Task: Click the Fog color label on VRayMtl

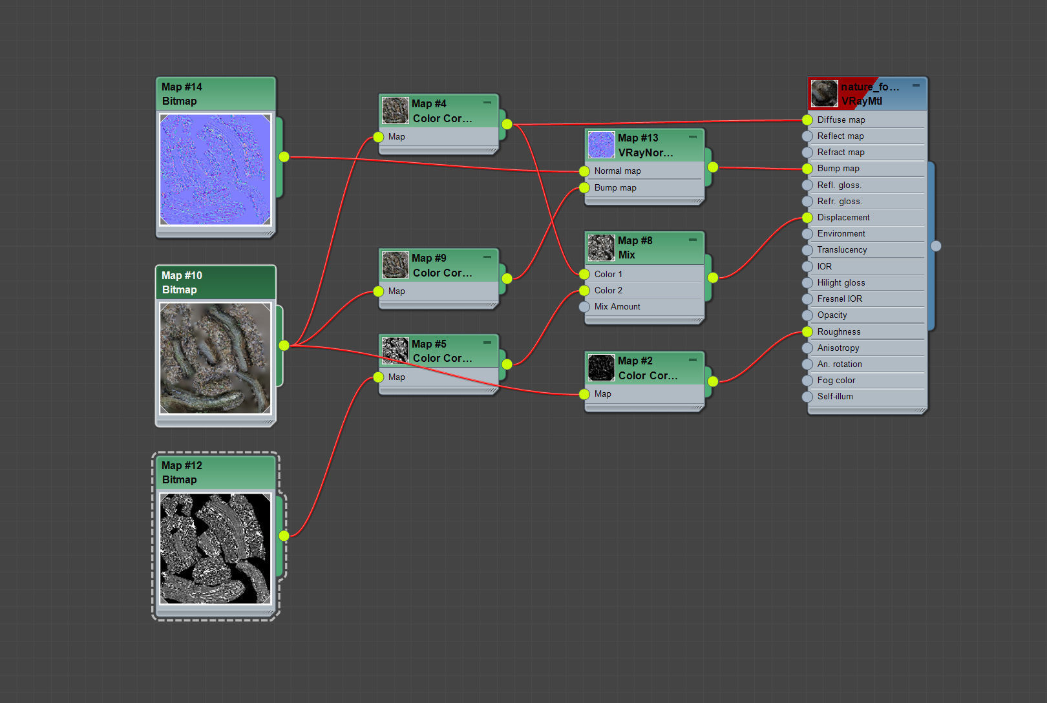Action: (836, 380)
